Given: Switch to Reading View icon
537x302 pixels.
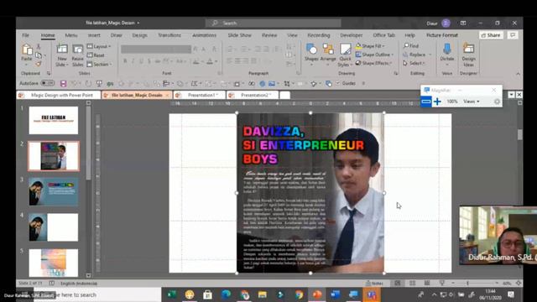Looking at the screenshot, I should (427, 284).
